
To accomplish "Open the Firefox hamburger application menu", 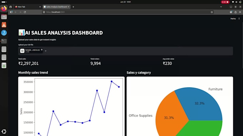I will pyautogui.click(x=240, y=12).
